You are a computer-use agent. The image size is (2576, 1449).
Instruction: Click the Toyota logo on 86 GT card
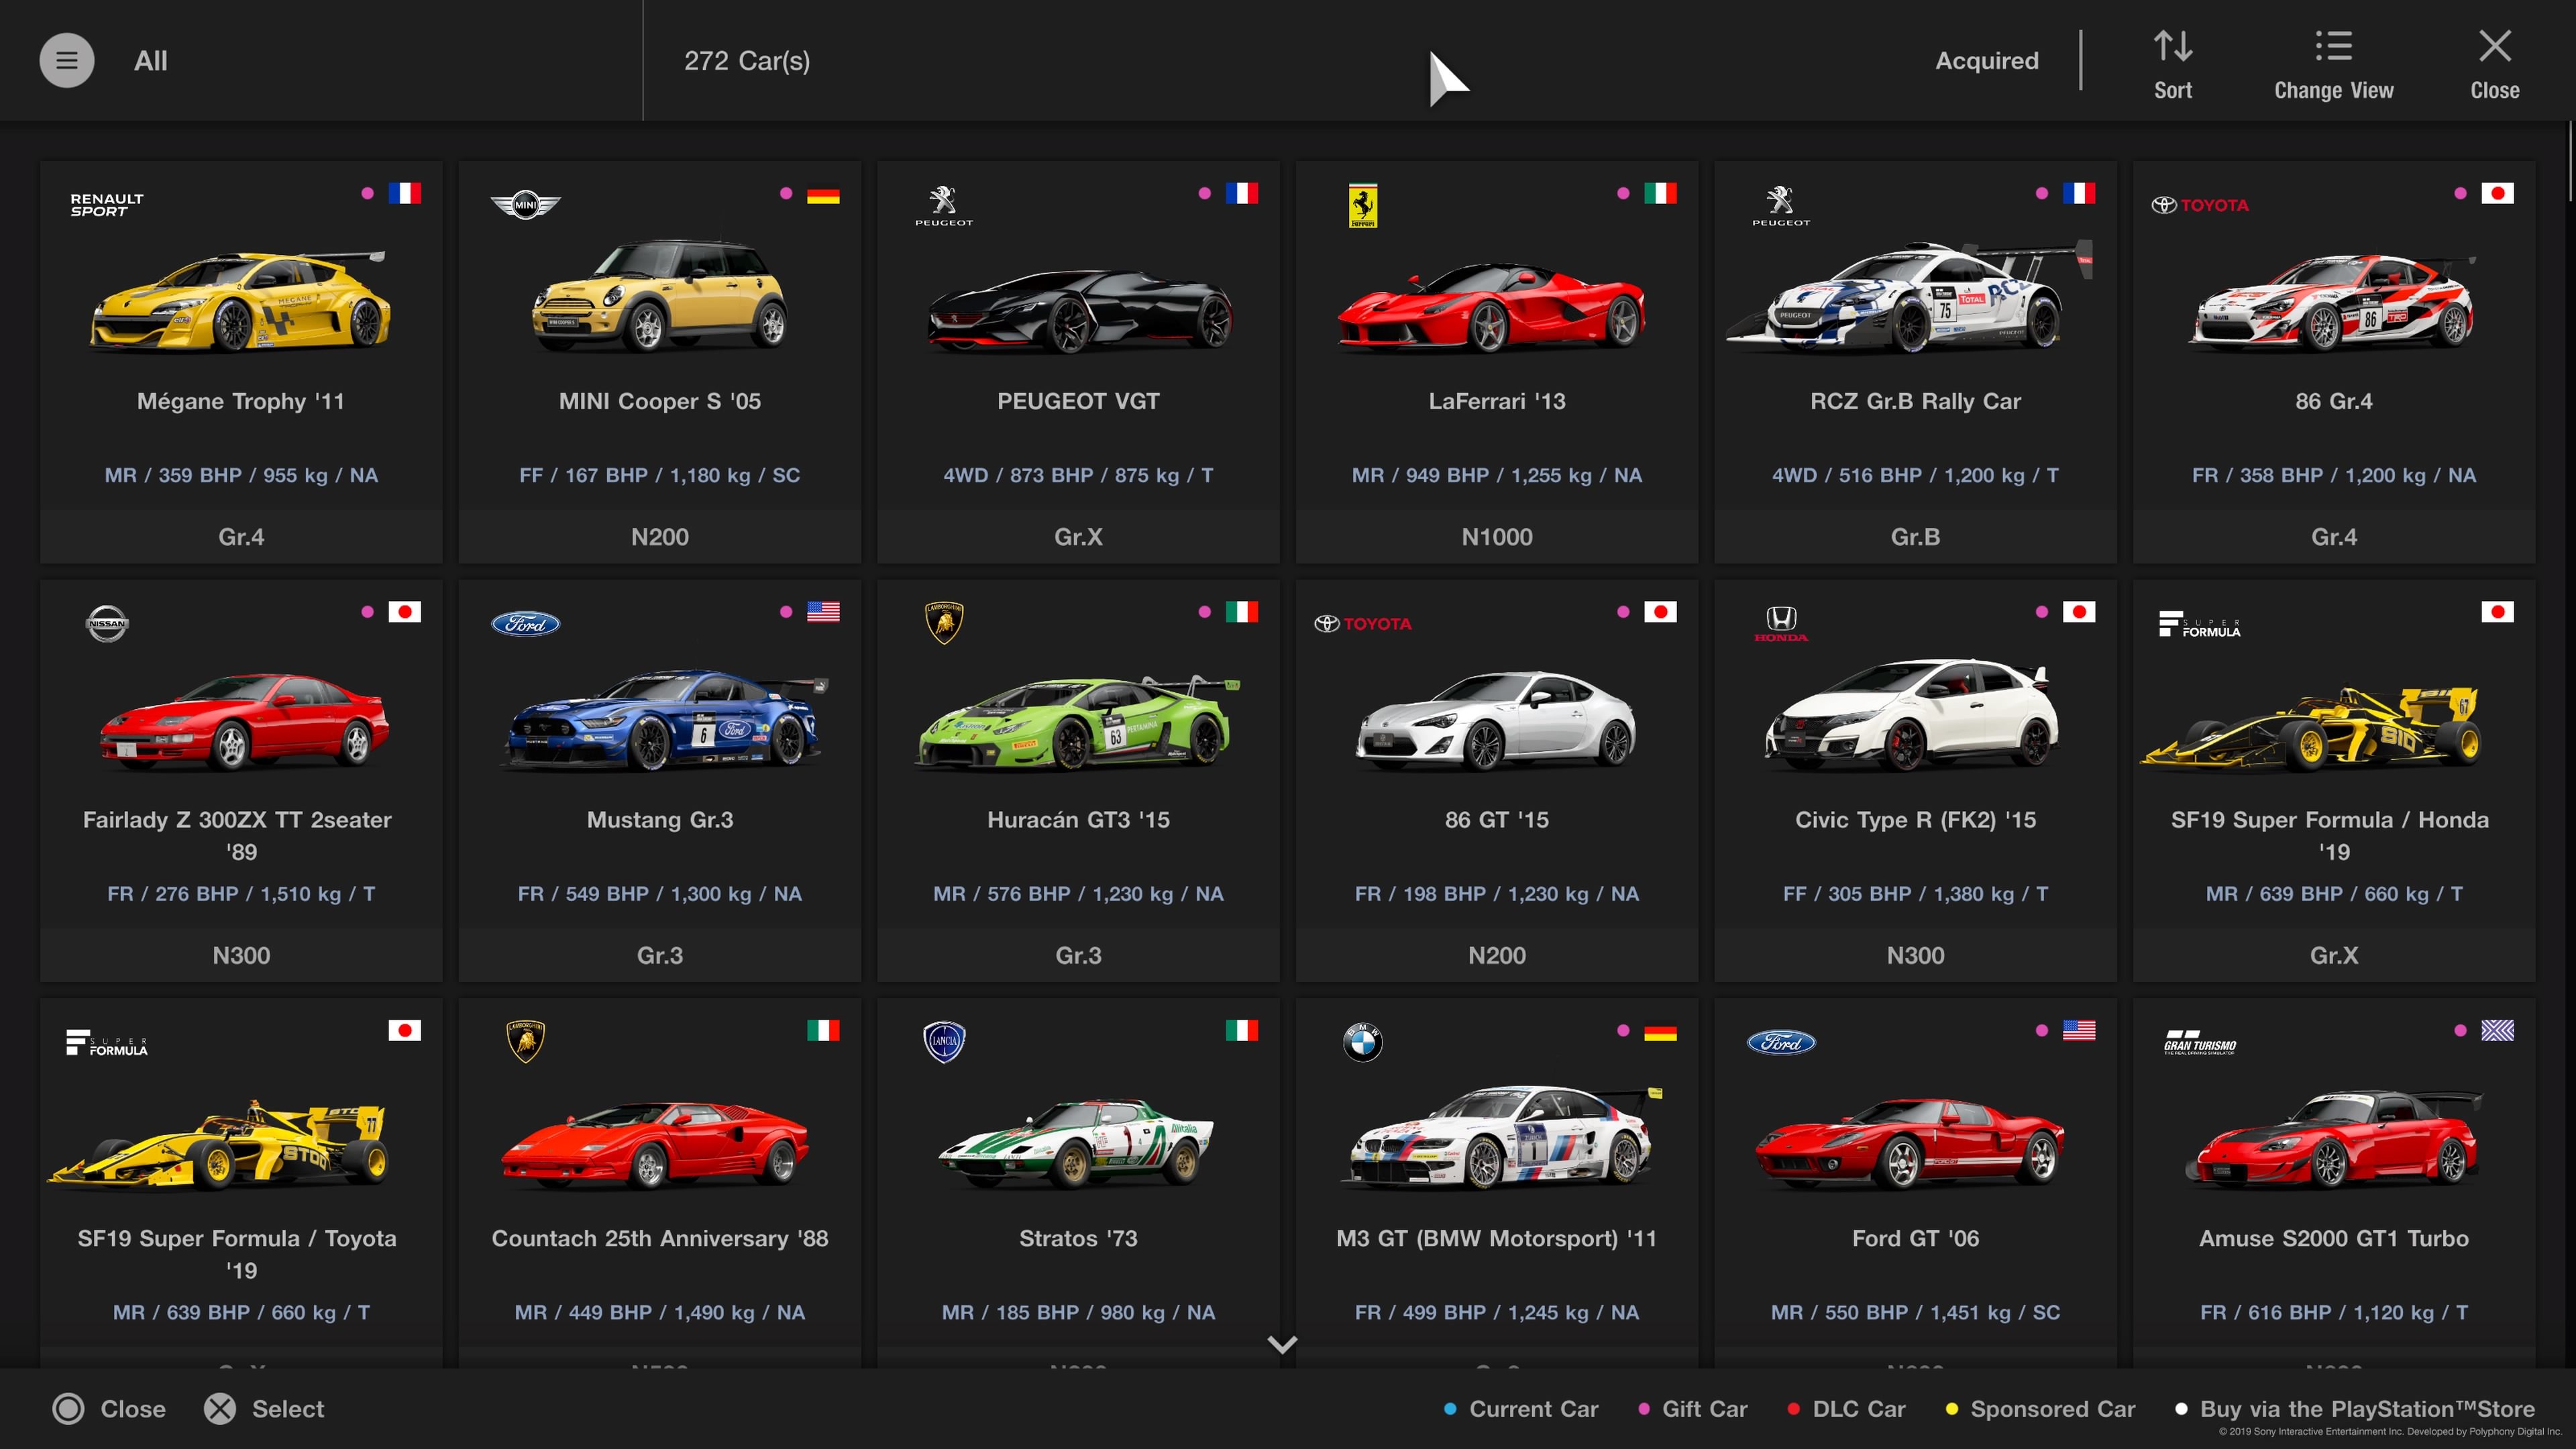pos(1362,624)
